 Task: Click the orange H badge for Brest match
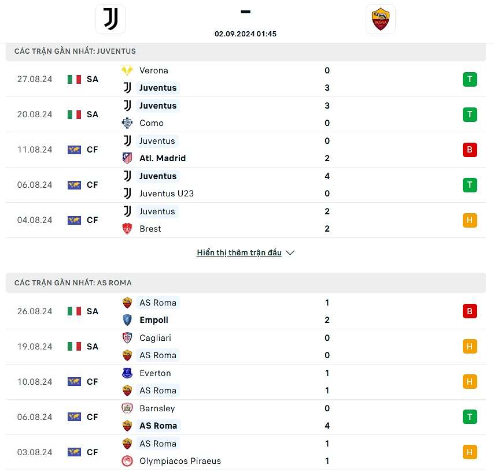tap(470, 220)
